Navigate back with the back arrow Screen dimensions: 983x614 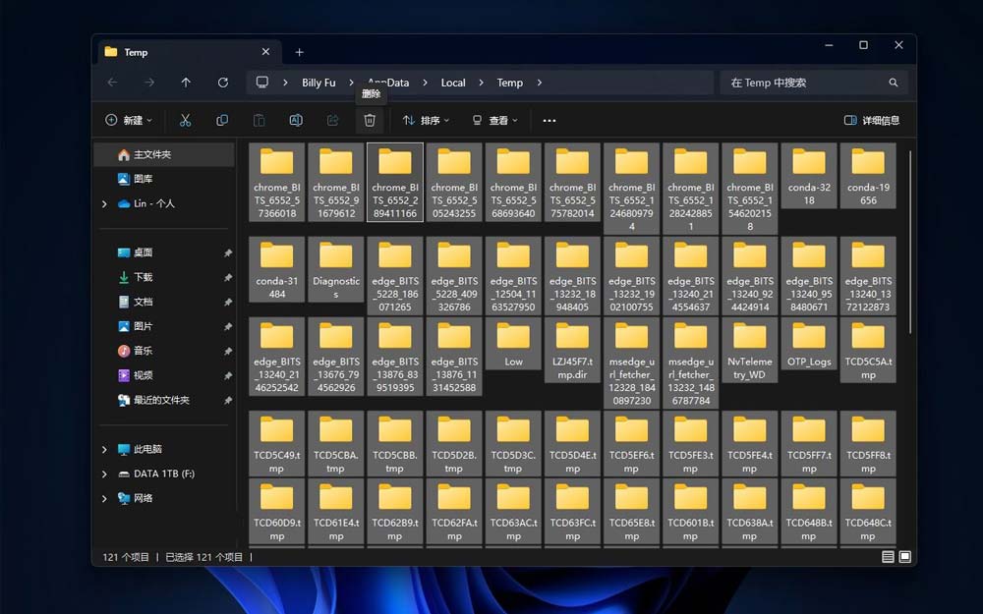click(x=112, y=83)
